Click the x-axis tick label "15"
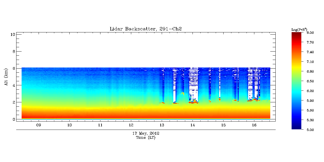Screen dimensions: 324x162 [x=223, y=125]
